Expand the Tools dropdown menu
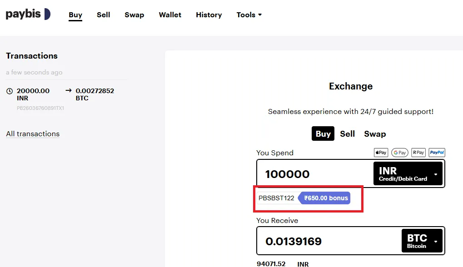The image size is (463, 267). (249, 15)
